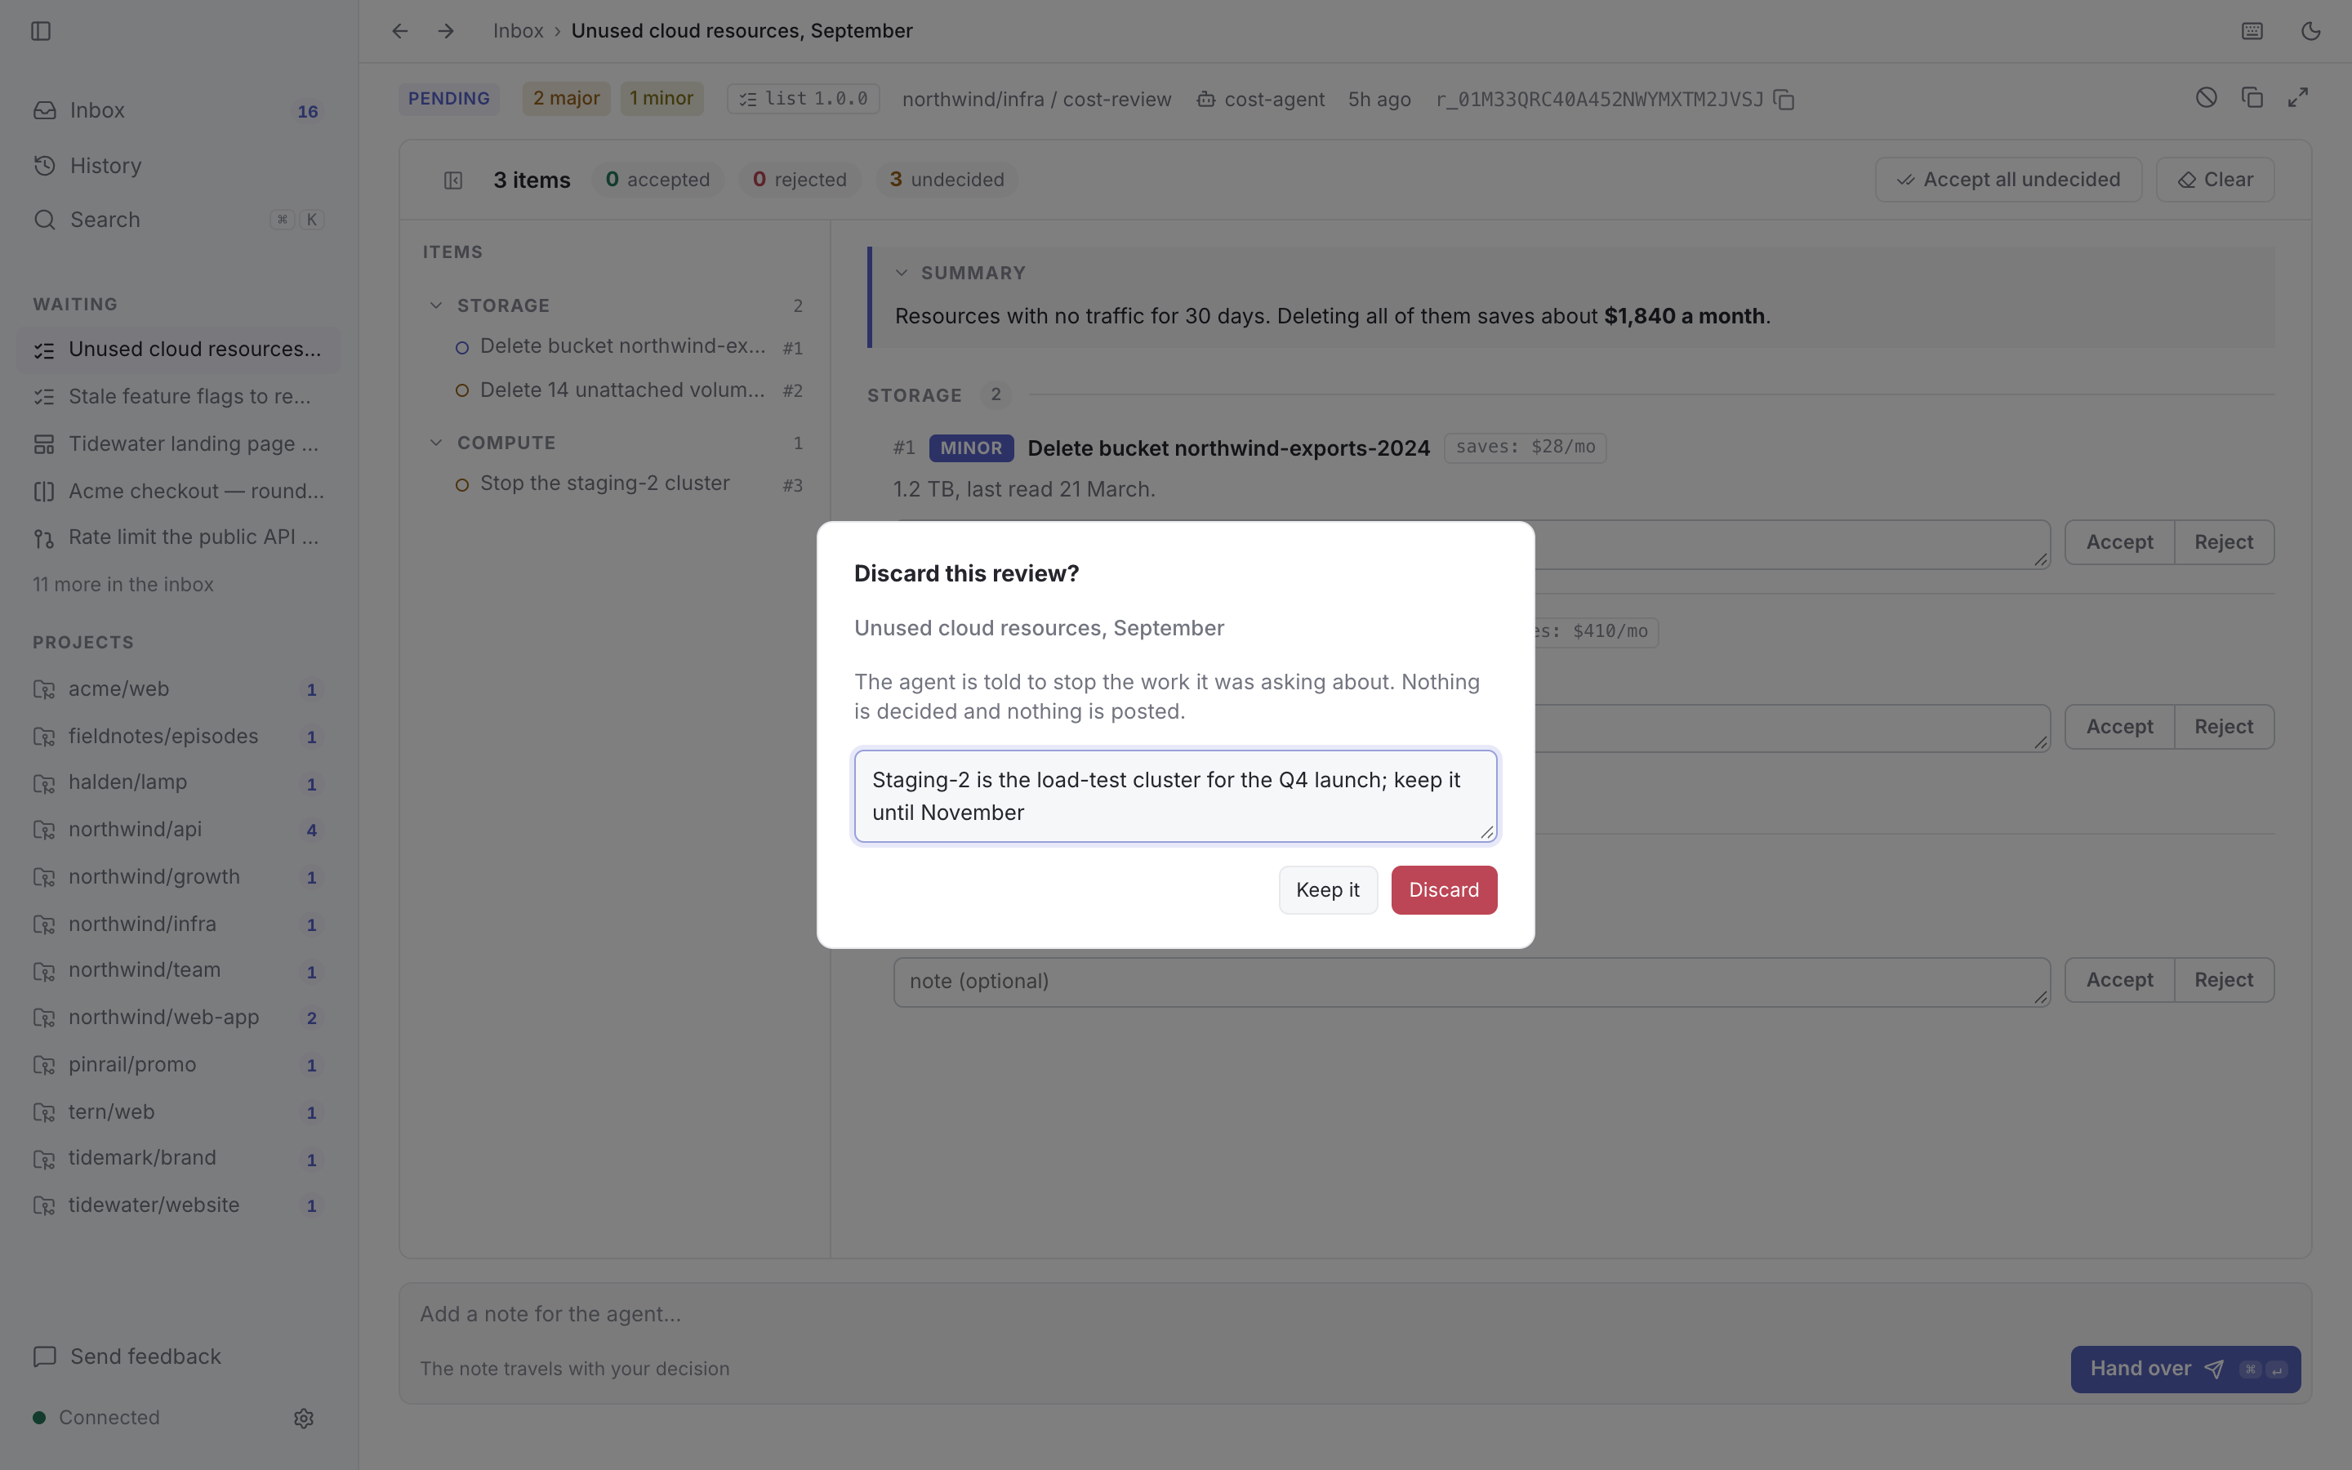Viewport: 2352px width, 1470px height.
Task: Confirm with the red Discard button
Action: (1443, 890)
